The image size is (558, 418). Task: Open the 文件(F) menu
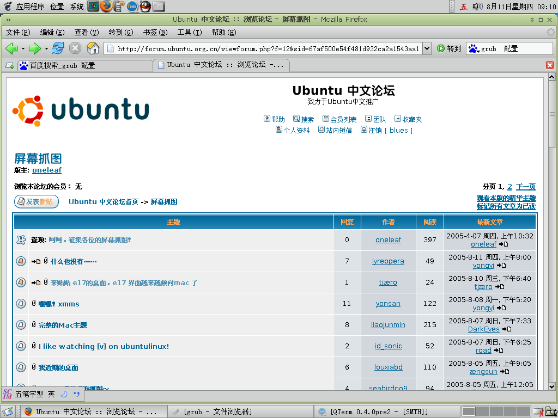click(18, 32)
